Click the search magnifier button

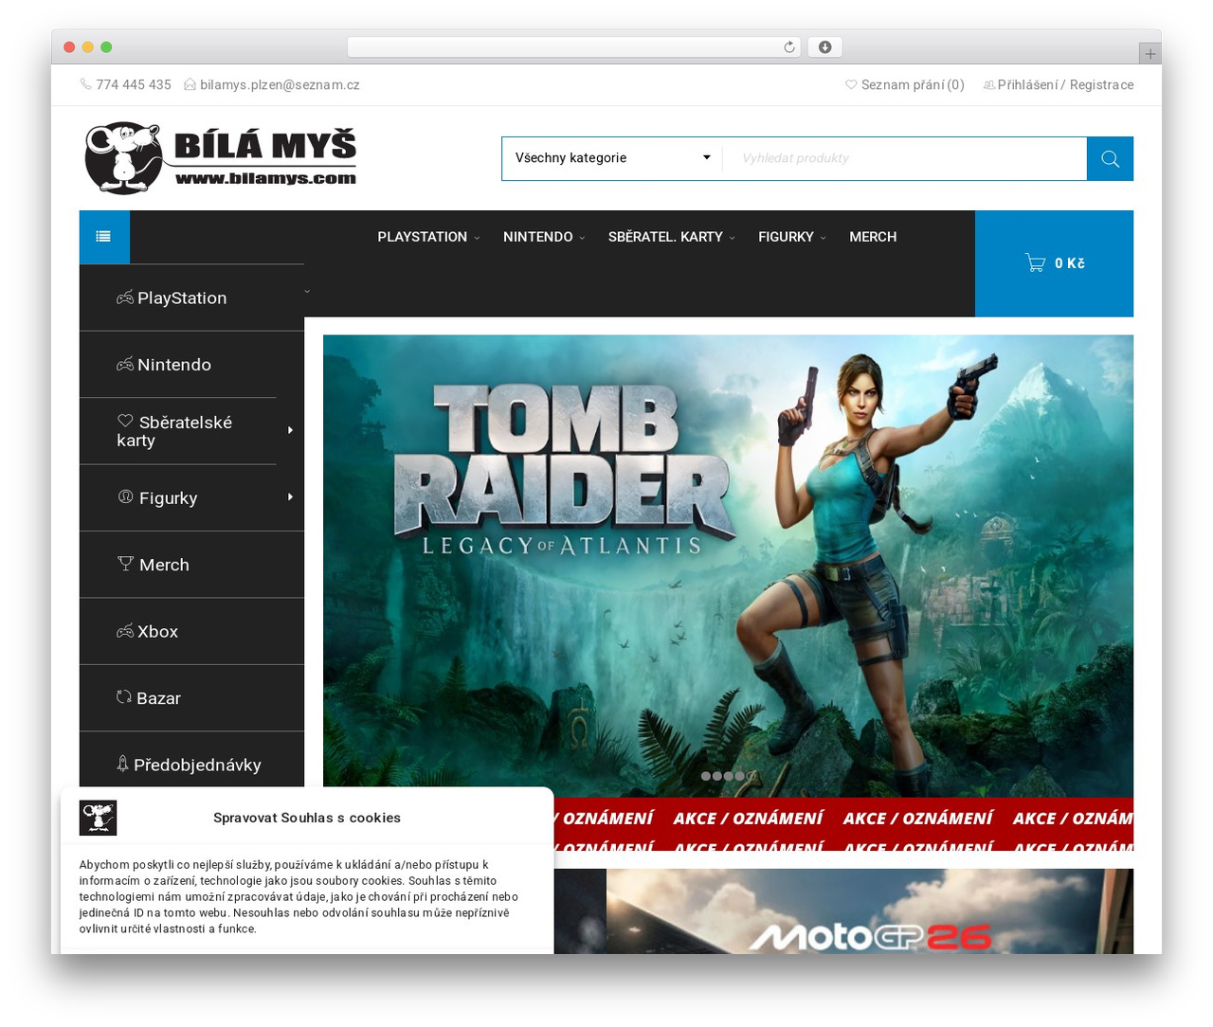click(x=1110, y=159)
